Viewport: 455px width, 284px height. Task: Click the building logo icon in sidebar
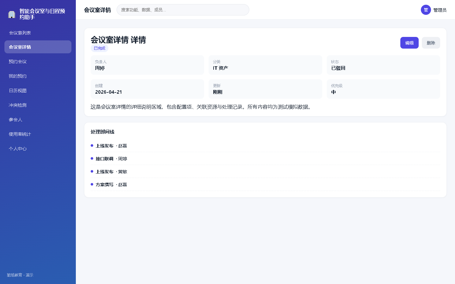[12, 14]
